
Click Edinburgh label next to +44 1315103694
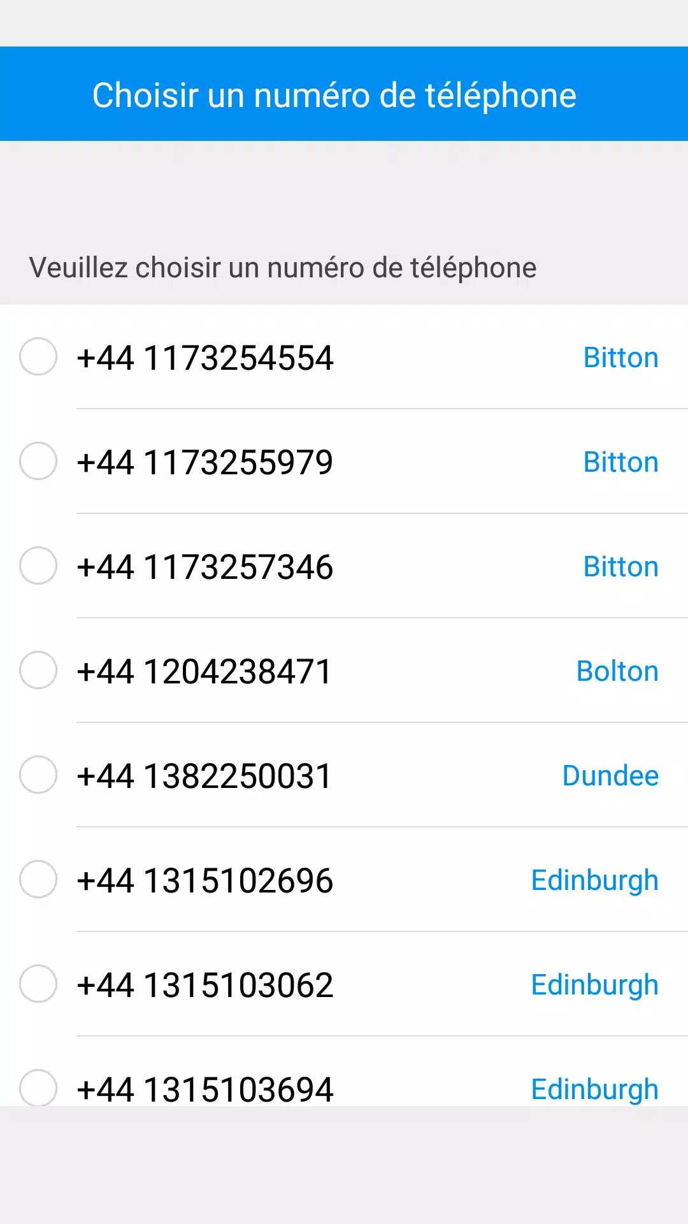[x=594, y=1088]
